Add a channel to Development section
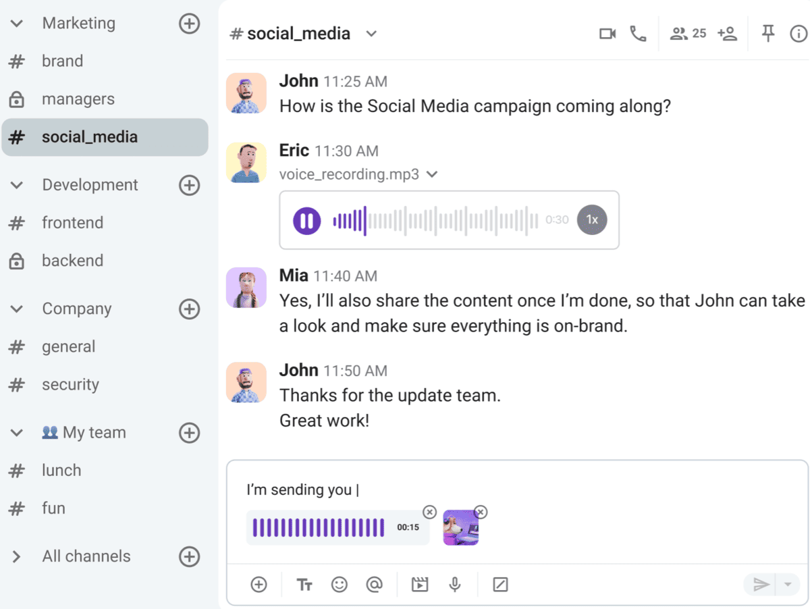This screenshot has width=810, height=609. (x=189, y=185)
